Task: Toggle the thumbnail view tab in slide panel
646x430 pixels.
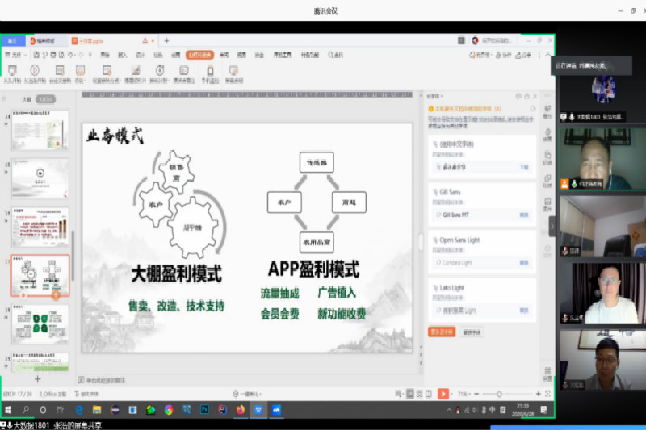Action: 46,99
